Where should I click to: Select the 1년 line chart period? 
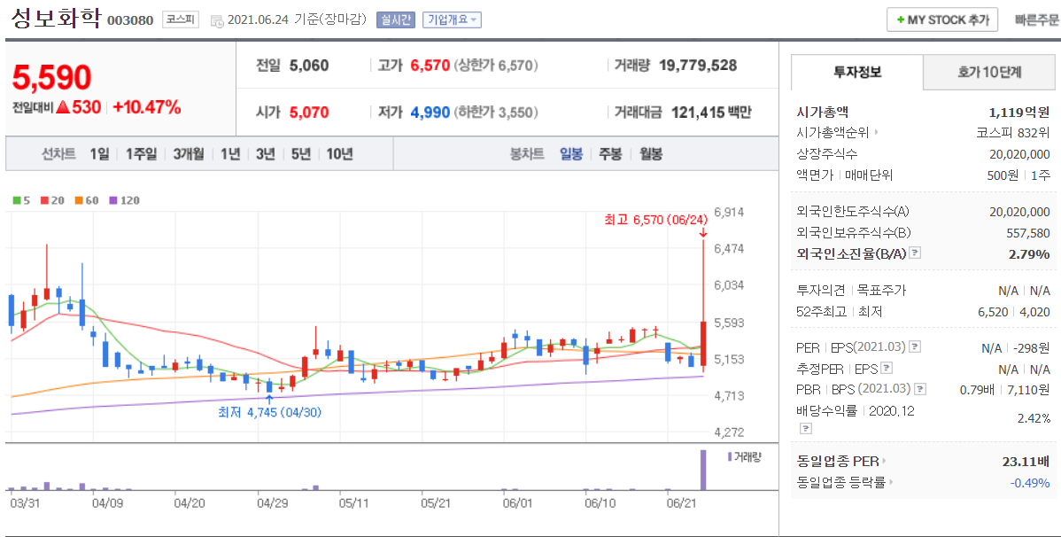pyautogui.click(x=230, y=154)
